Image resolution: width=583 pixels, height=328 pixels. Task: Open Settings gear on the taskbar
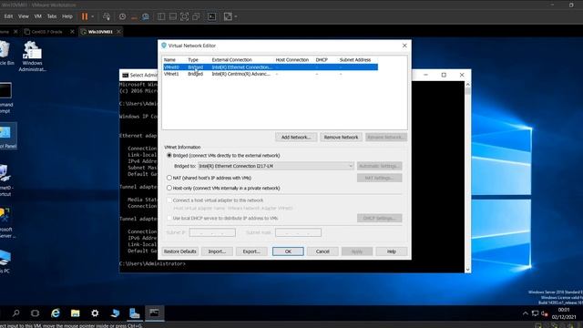(95, 313)
